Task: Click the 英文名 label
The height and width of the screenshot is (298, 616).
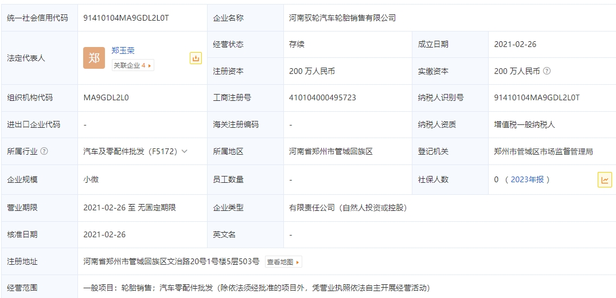Action: (x=224, y=234)
